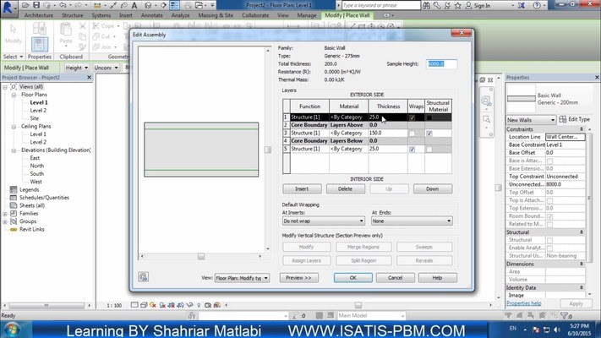Viewport: 601px width, 338px height.
Task: Open the At Inserts 'Do not wrap' dropdown
Action: (x=323, y=221)
